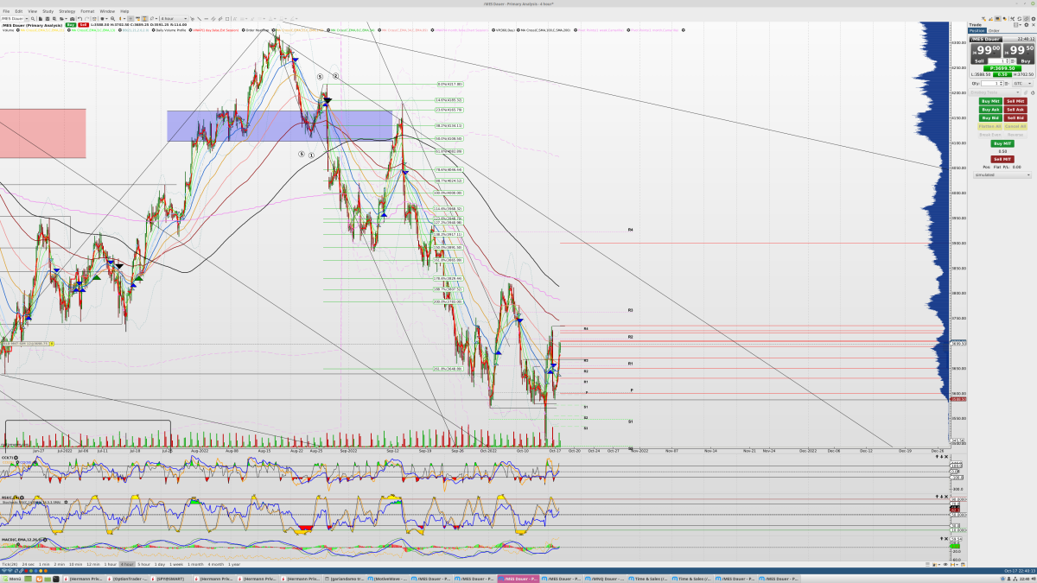The image size is (1037, 583).
Task: Open the Menu button in the taskbar
Action: tap(12, 579)
